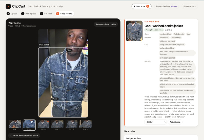Click the Set rules checkmark icon

click(42, 13)
